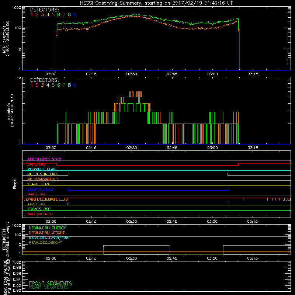
Task: Click the front segments counts/s y-axis title
Action: click(6, 38)
